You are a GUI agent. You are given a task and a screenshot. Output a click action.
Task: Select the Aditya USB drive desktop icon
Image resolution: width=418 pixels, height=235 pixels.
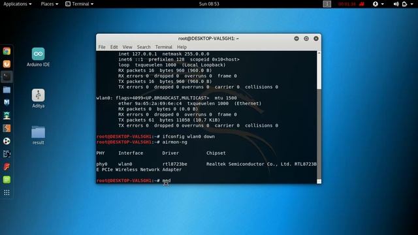[38, 99]
